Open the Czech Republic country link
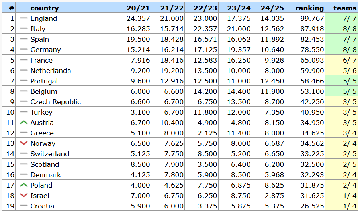The image size is (358, 212). [x=55, y=102]
